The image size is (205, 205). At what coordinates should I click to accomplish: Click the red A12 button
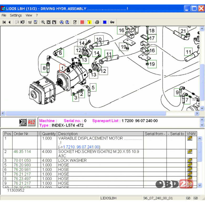click(32, 122)
